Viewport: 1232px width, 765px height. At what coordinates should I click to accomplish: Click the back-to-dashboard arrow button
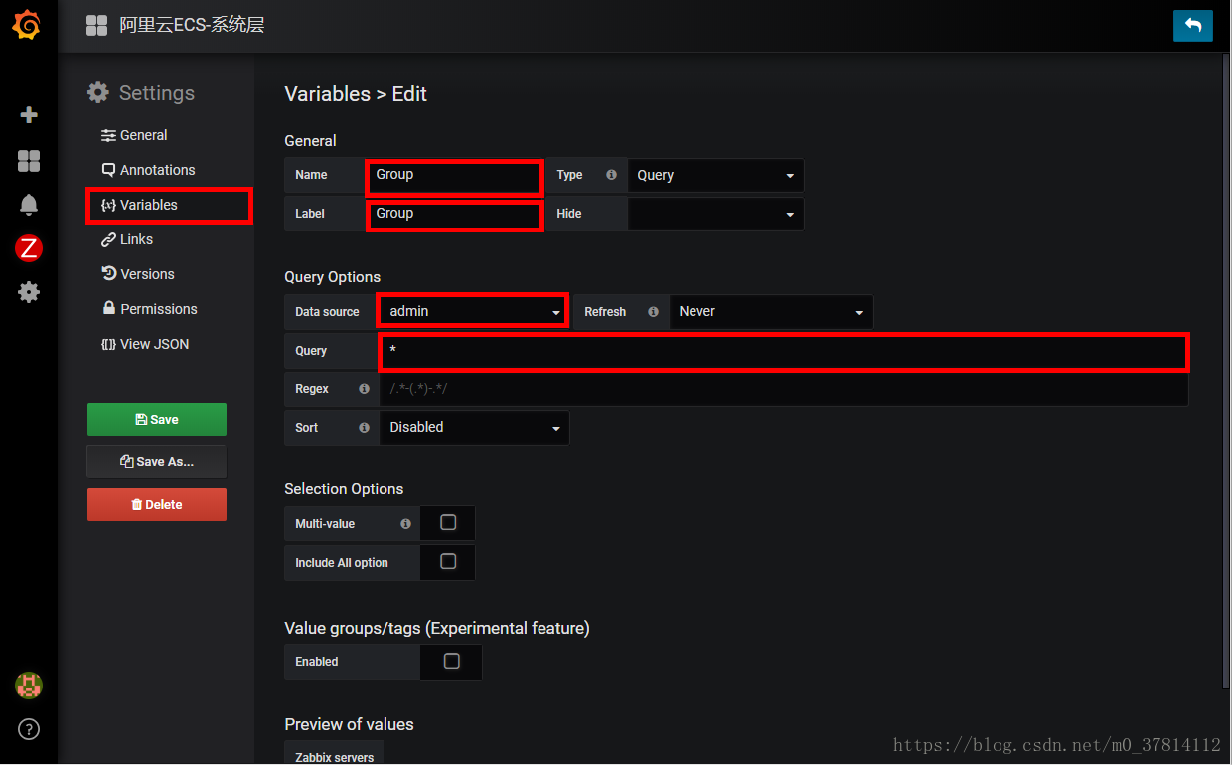[x=1193, y=26]
